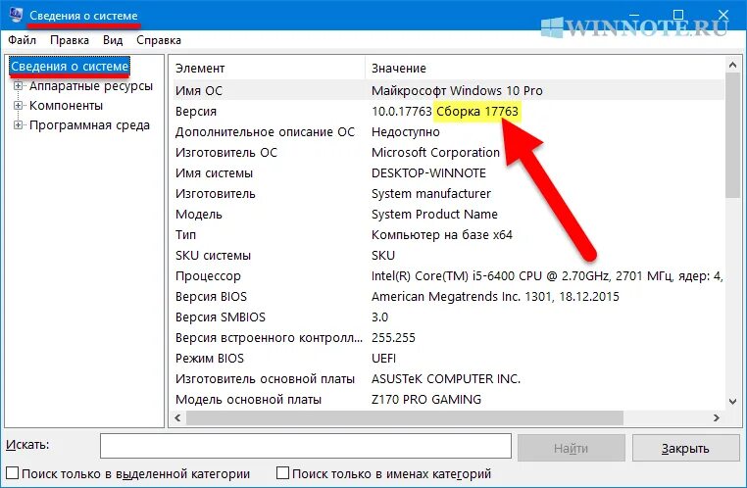Viewport: 747px width, 488px height.
Task: Select the Модель row label
Action: (x=199, y=215)
